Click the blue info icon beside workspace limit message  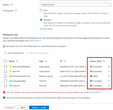click(x=4, y=98)
